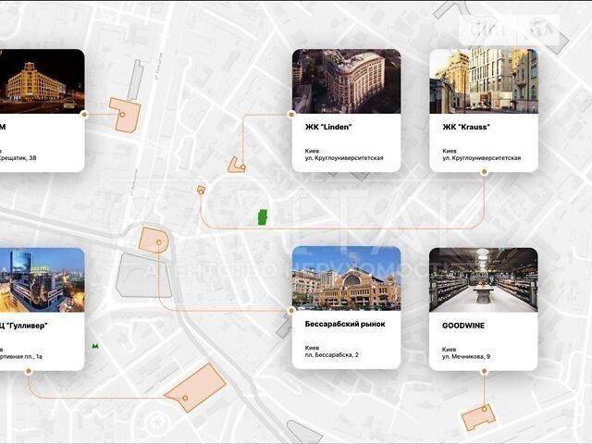Click the ул. Мечникова, 9 address
This screenshot has height=444, width=592.
coord(466,356)
